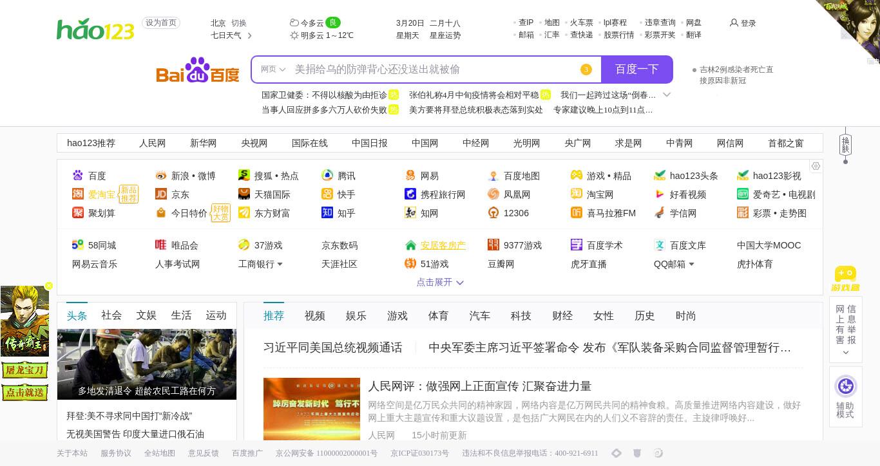
Task: Open the 意见反馈 footer link
Action: [204, 453]
